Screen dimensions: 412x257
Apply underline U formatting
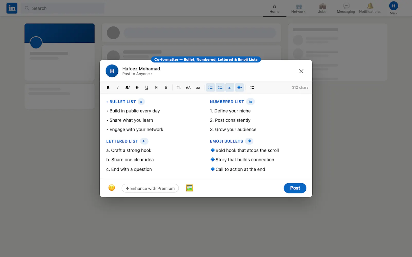pos(147,88)
